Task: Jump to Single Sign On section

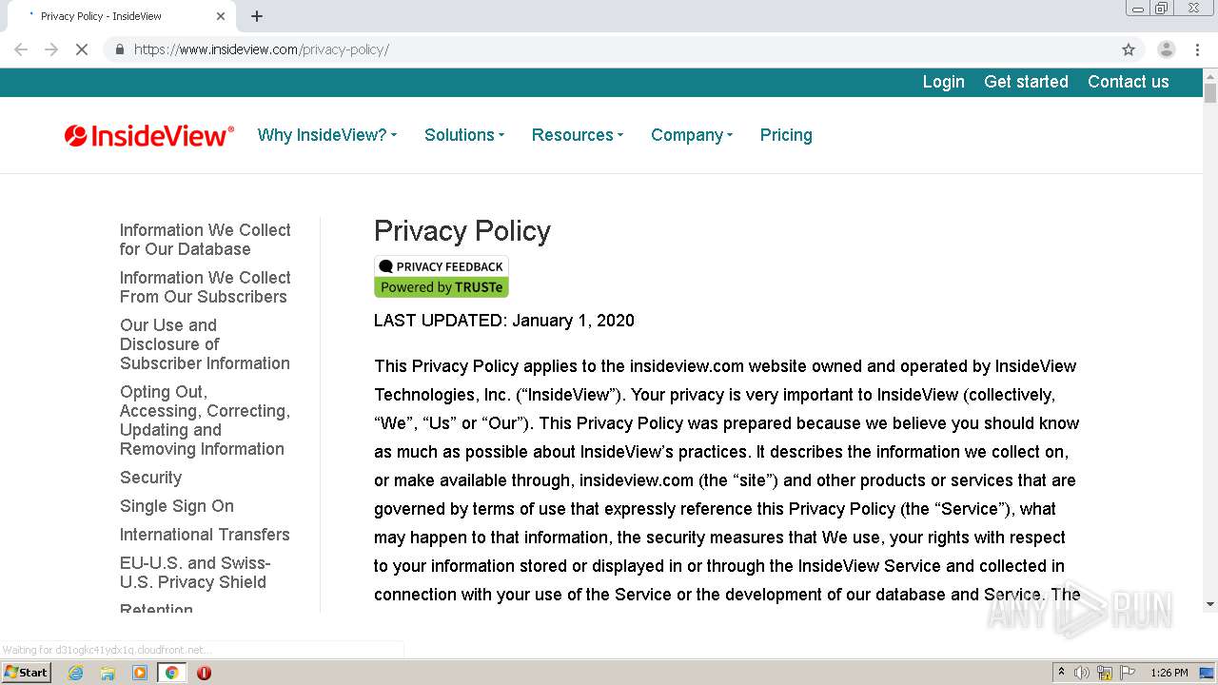Action: point(176,506)
